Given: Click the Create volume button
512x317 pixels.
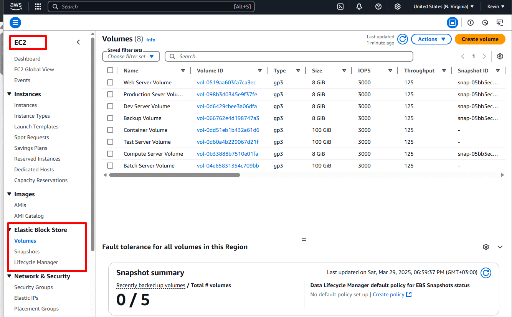Looking at the screenshot, I should (480, 39).
